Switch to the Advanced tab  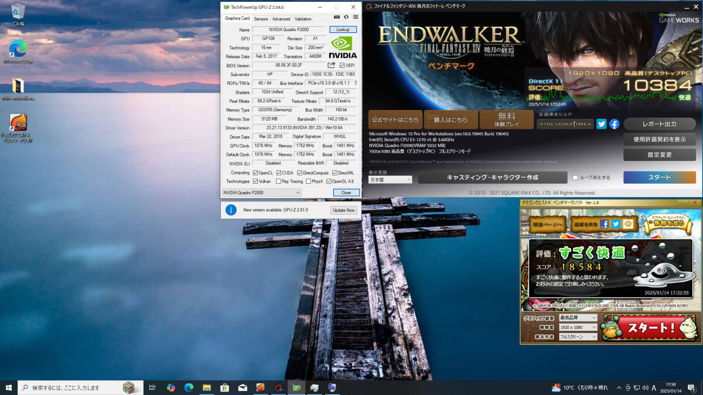(x=281, y=19)
